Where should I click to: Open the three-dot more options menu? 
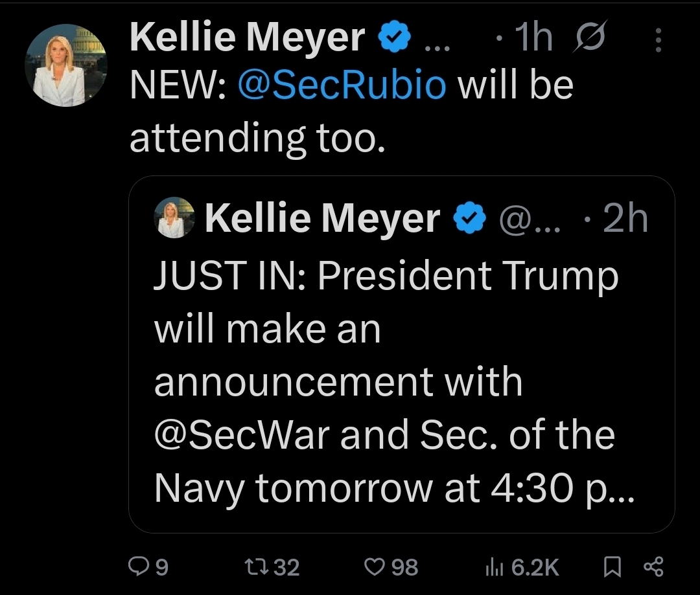659,40
